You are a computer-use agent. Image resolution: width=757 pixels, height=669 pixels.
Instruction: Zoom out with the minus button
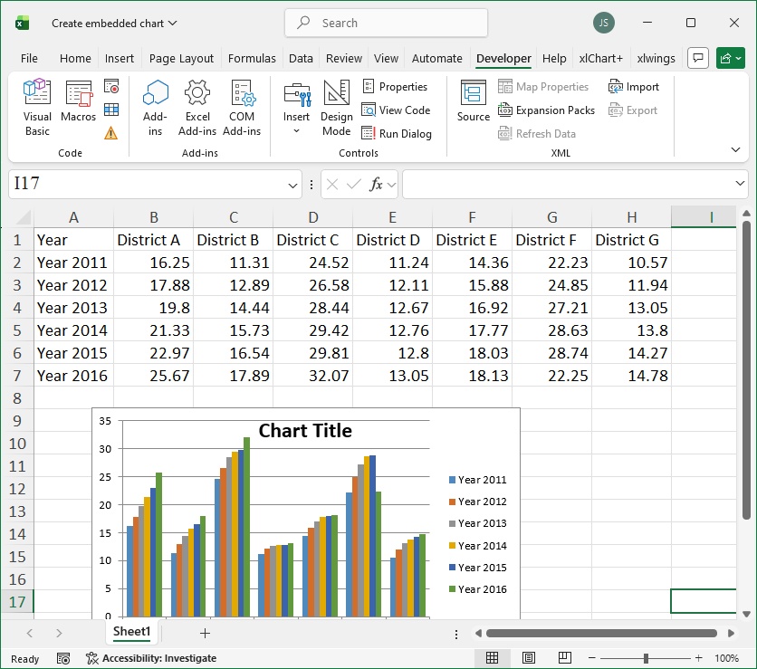click(x=592, y=658)
